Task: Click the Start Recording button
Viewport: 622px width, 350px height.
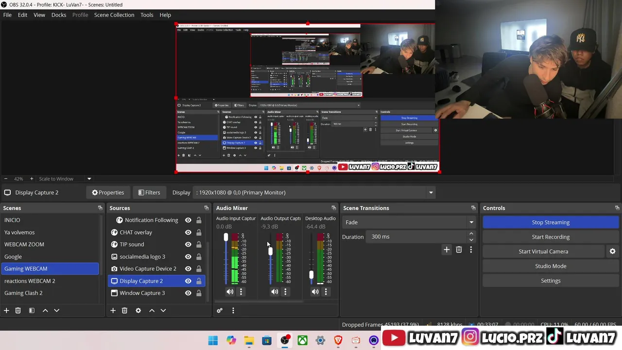Action: [x=551, y=237]
